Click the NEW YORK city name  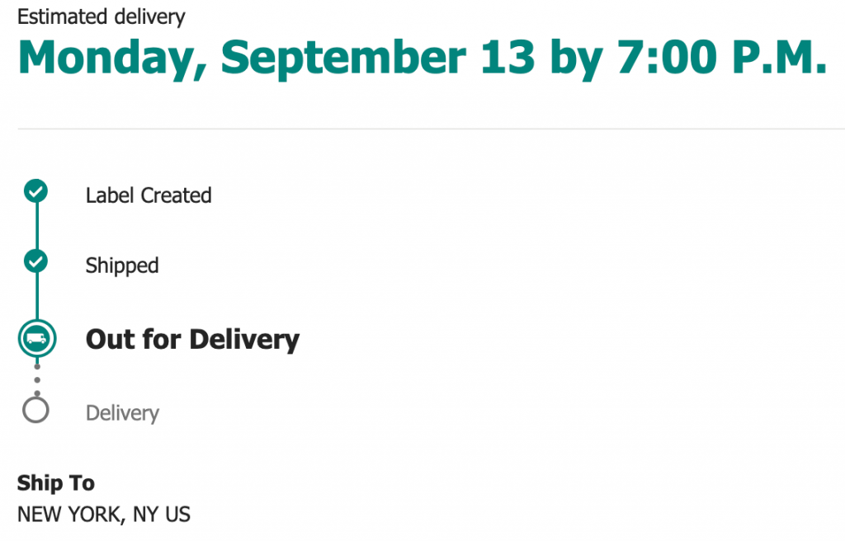(x=69, y=515)
